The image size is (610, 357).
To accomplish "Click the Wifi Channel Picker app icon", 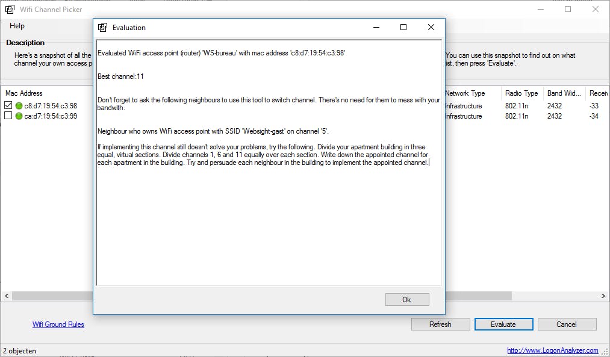I will [x=10, y=10].
